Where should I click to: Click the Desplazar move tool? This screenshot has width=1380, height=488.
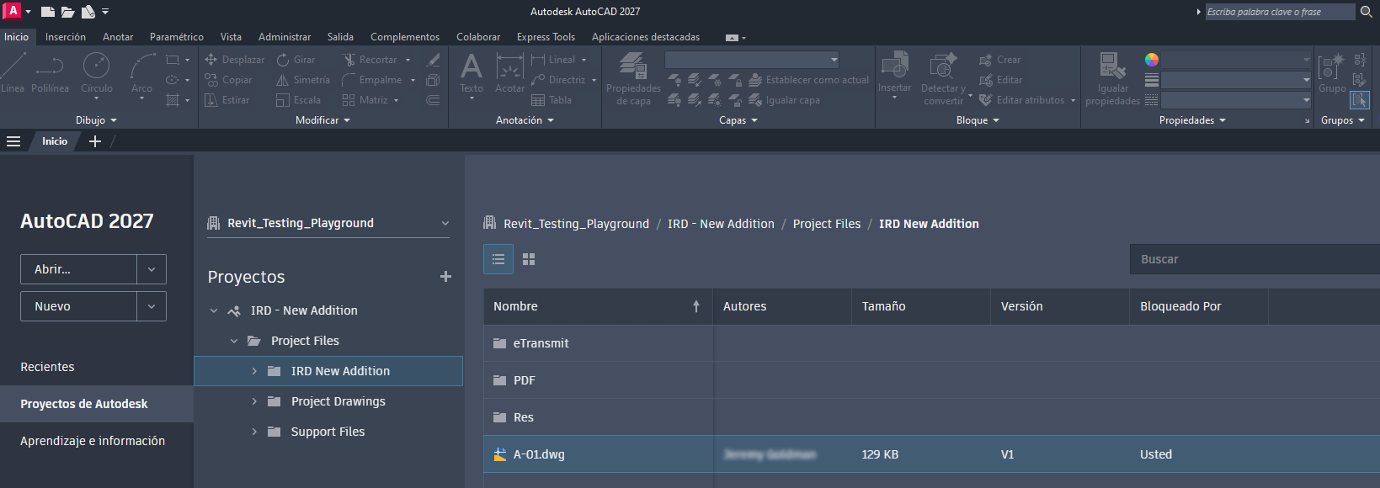pyautogui.click(x=234, y=60)
